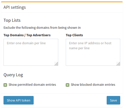This screenshot has width=126, height=109.
Task: Click empty footer space between Show API token and Save
Action: 70,100
